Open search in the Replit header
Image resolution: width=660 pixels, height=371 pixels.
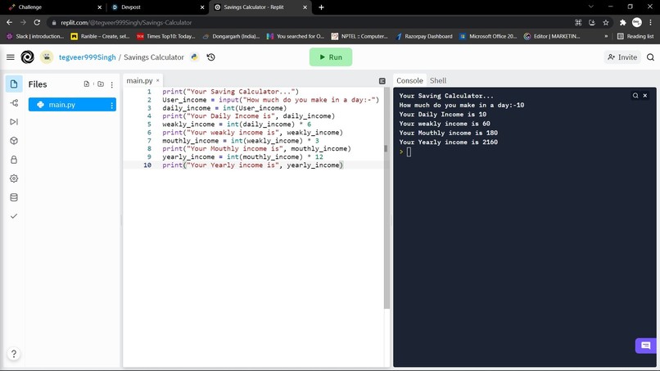point(650,57)
